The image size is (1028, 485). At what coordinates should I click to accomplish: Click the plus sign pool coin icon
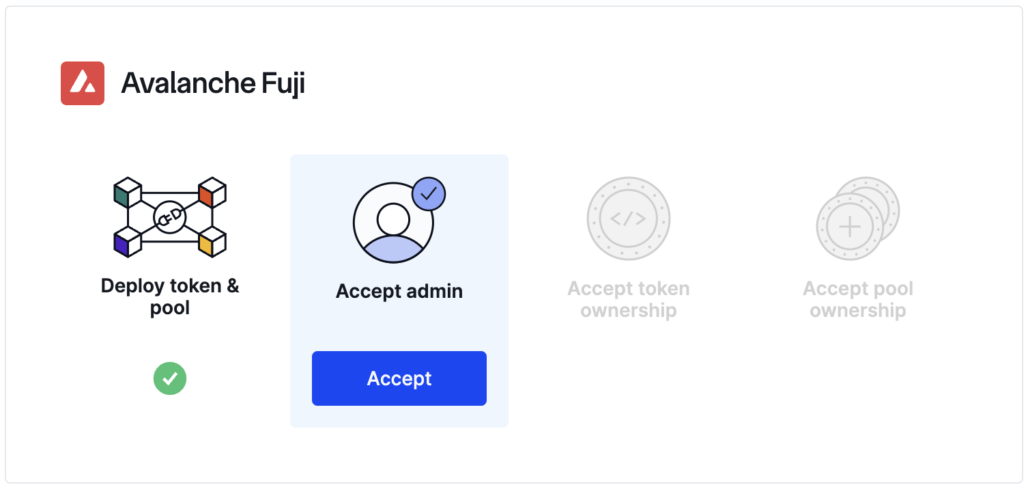(849, 227)
